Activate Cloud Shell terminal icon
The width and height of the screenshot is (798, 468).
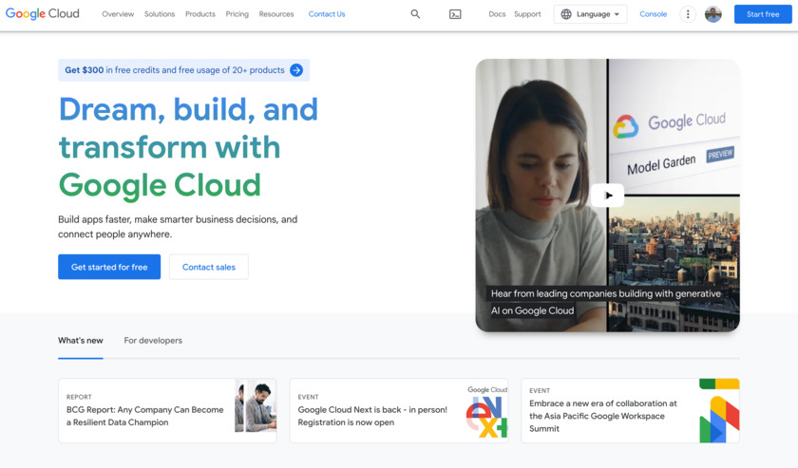pyautogui.click(x=455, y=14)
